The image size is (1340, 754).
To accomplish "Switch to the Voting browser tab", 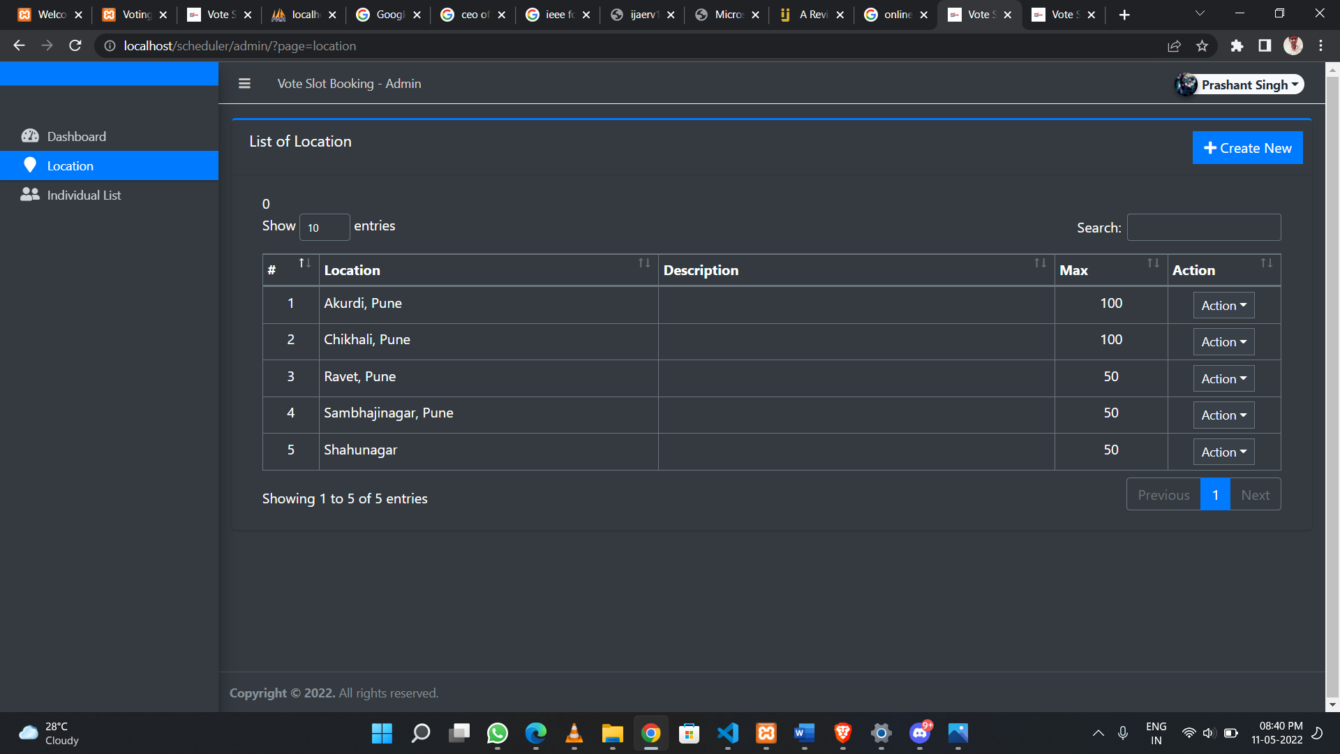I will pyautogui.click(x=135, y=15).
